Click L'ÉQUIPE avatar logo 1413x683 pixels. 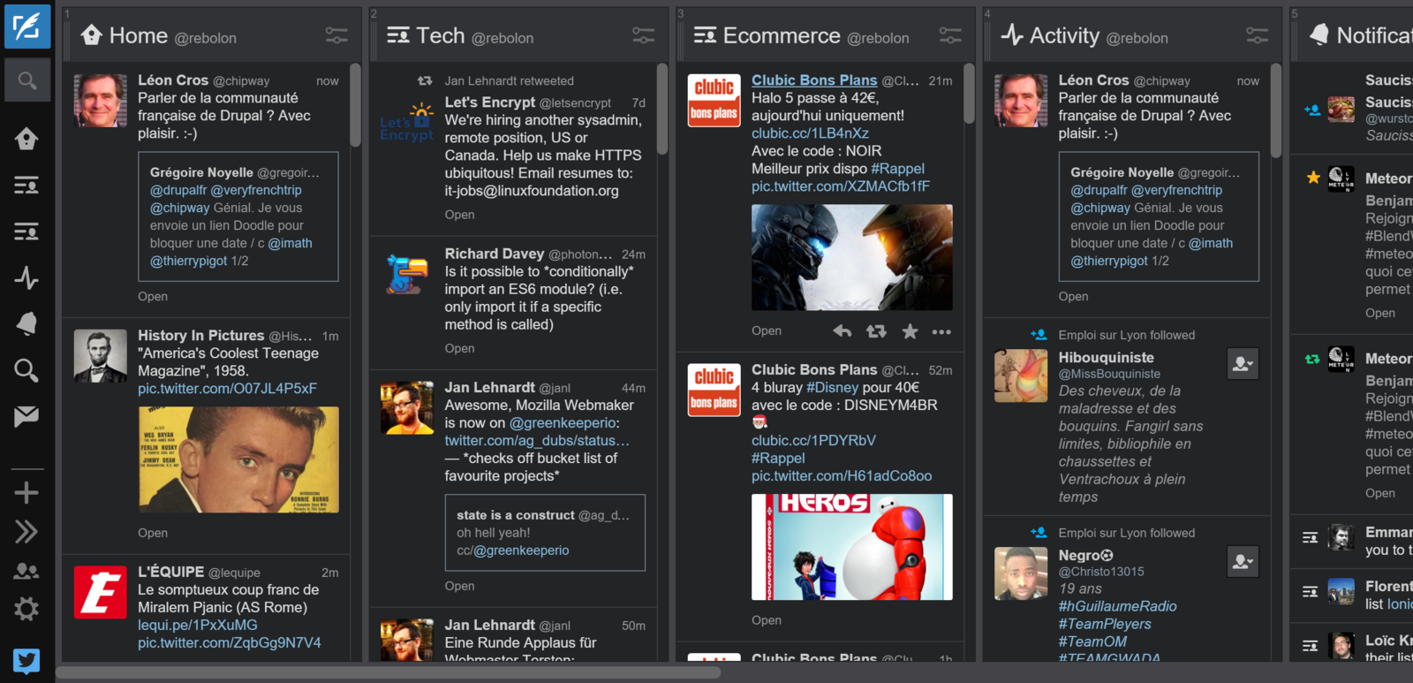pos(100,592)
